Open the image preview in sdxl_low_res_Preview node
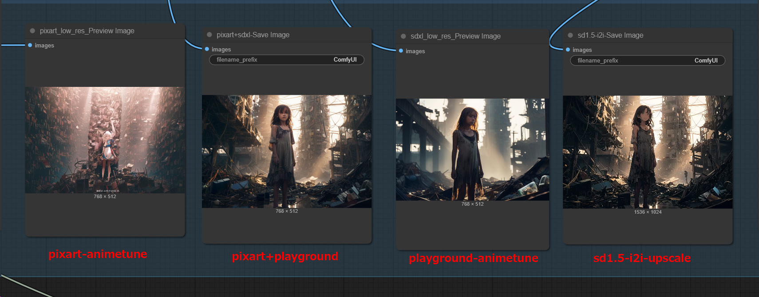 (472, 149)
